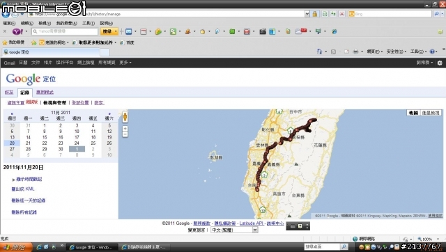Switch to the 記錄 tab
Screen dimensions: 446x252
tap(25, 93)
